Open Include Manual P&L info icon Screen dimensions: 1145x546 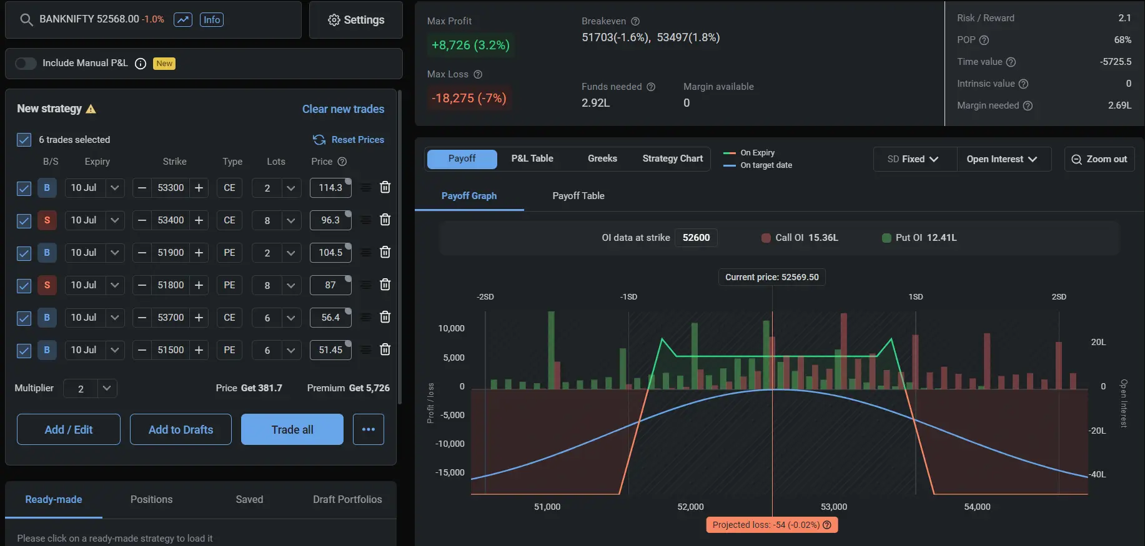[141, 64]
